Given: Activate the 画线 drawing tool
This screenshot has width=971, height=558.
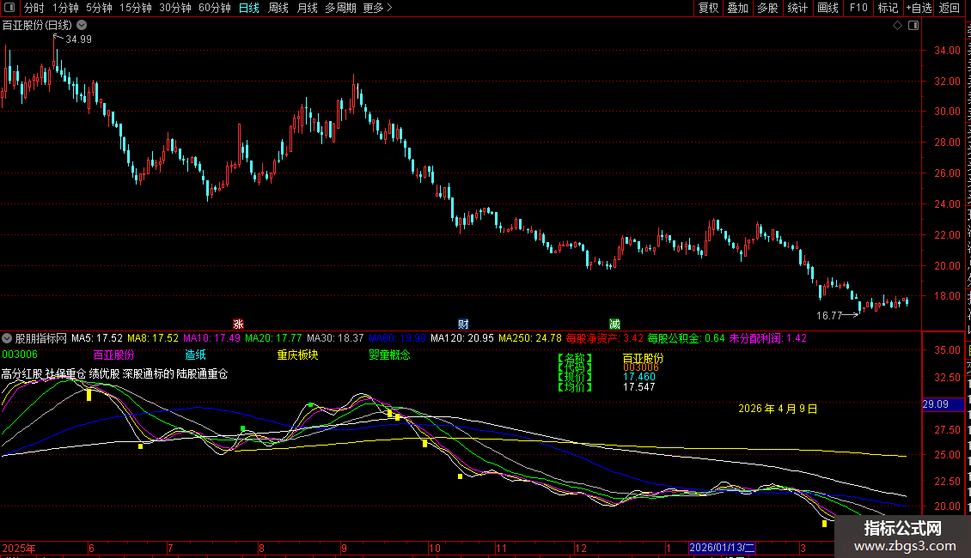Looking at the screenshot, I should click(x=827, y=8).
